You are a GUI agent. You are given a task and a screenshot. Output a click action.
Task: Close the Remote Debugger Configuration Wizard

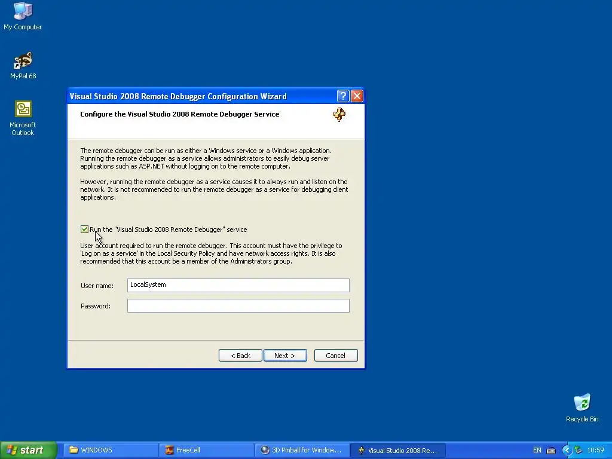point(357,96)
